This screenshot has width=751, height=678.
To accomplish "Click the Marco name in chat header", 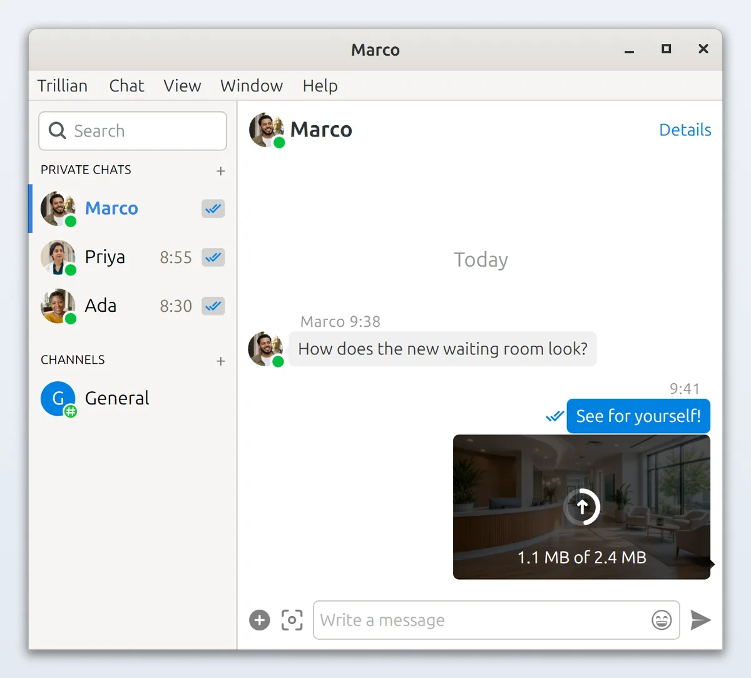I will click(x=321, y=130).
